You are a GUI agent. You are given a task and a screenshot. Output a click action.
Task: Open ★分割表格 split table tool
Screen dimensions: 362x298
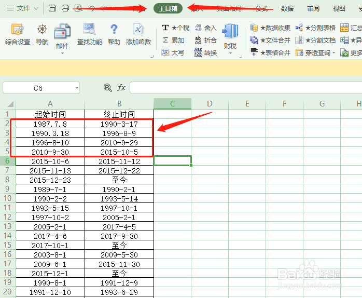(315, 28)
